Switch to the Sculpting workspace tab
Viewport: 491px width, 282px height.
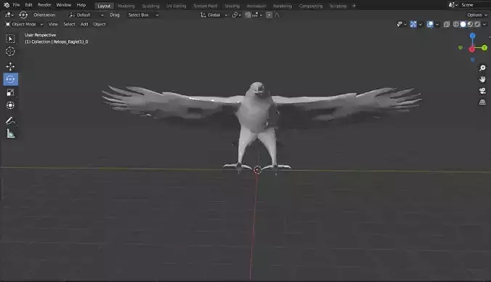pyautogui.click(x=150, y=6)
